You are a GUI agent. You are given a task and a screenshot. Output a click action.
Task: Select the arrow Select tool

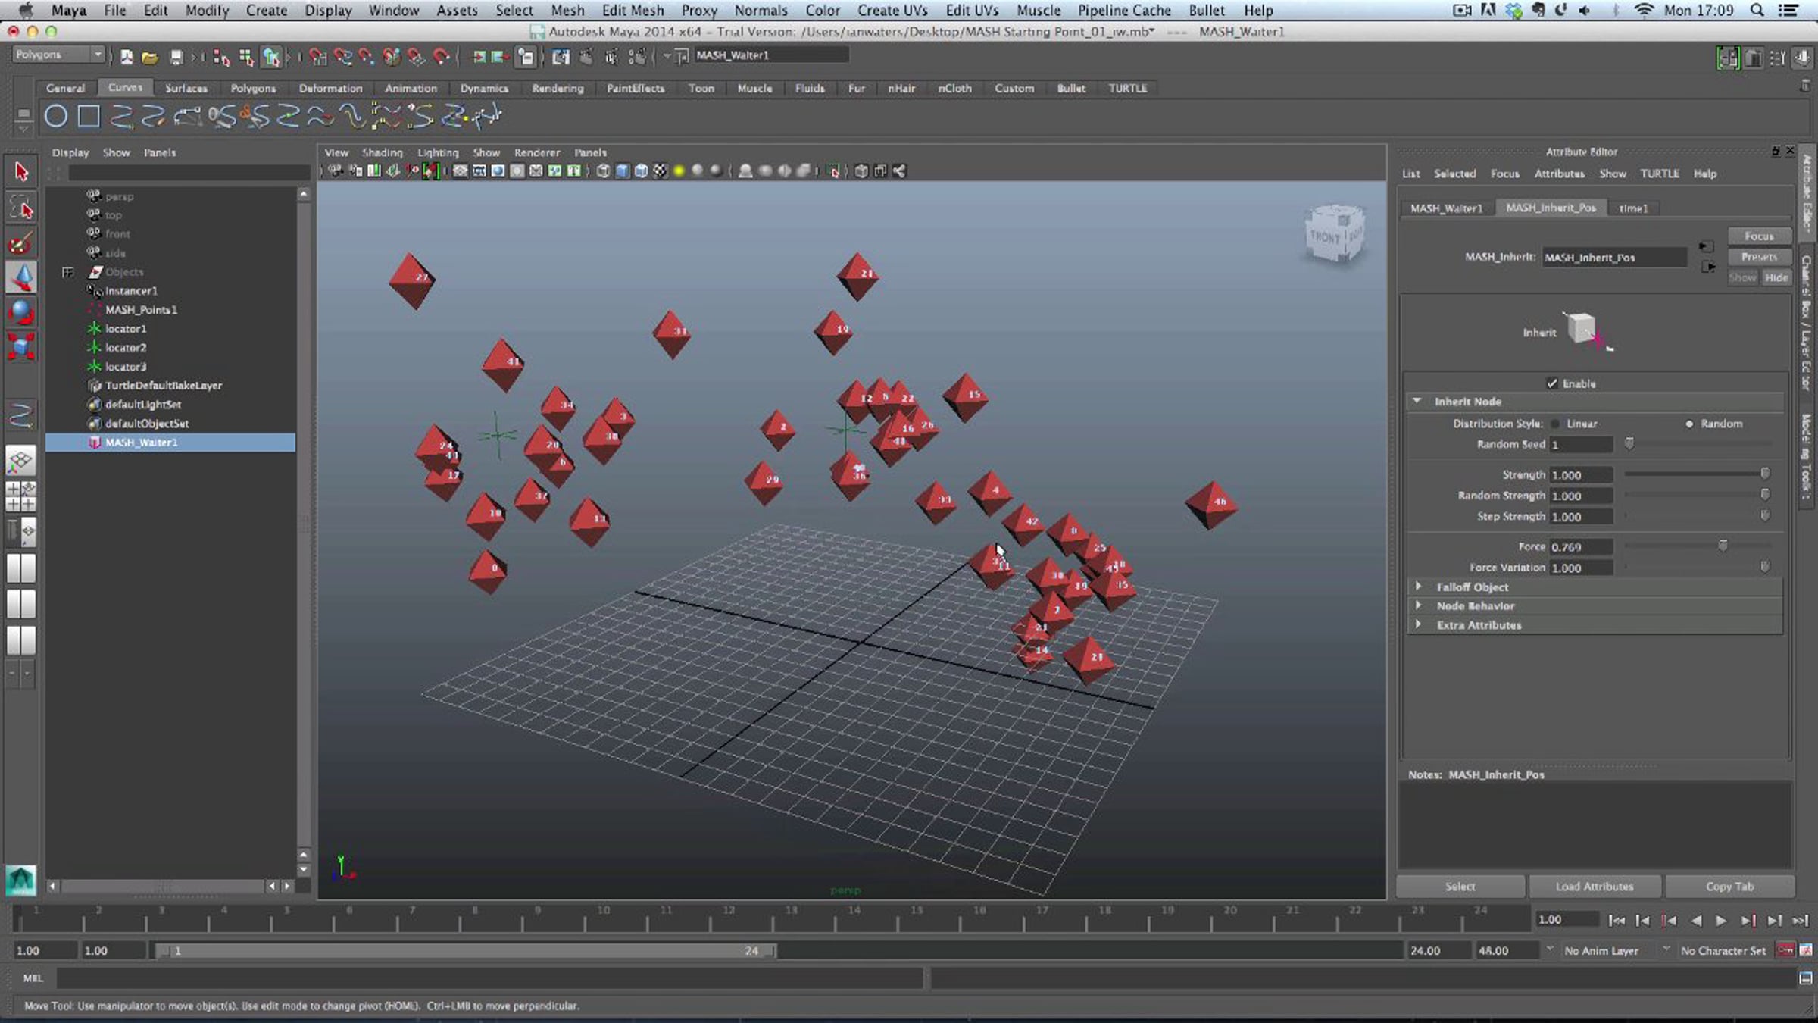pyautogui.click(x=21, y=172)
